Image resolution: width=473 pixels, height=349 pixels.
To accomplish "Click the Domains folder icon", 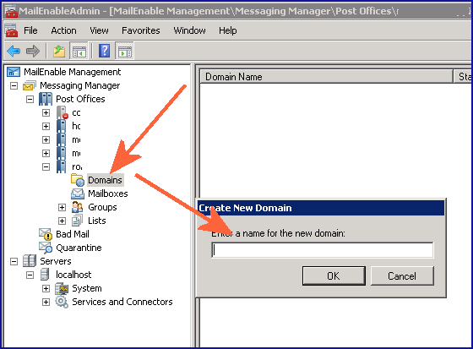I will 78,180.
